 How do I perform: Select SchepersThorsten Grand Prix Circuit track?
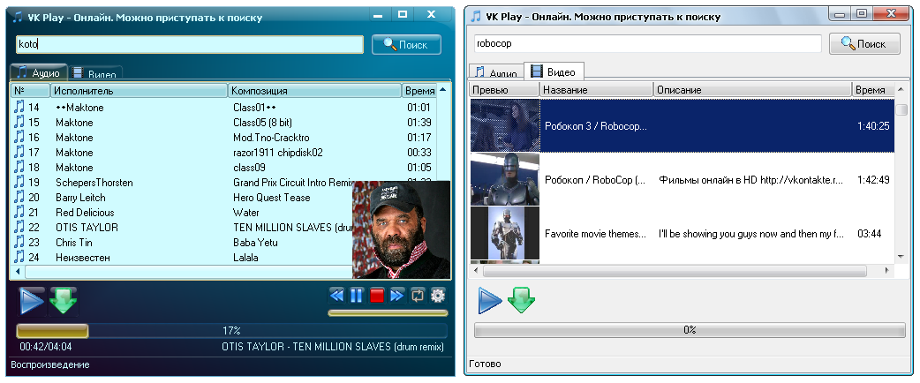tap(223, 183)
